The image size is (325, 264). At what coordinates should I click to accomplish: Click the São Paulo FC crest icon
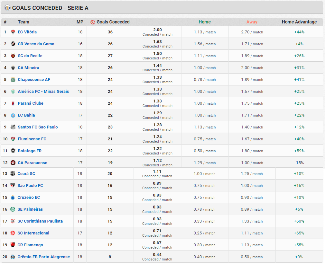(x=13, y=186)
